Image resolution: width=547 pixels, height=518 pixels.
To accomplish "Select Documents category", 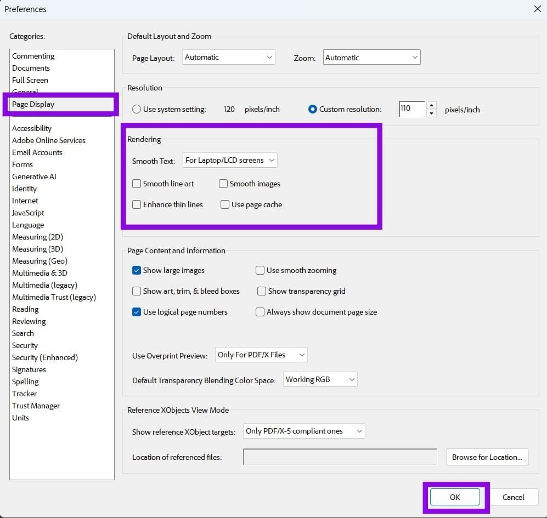I will [31, 68].
